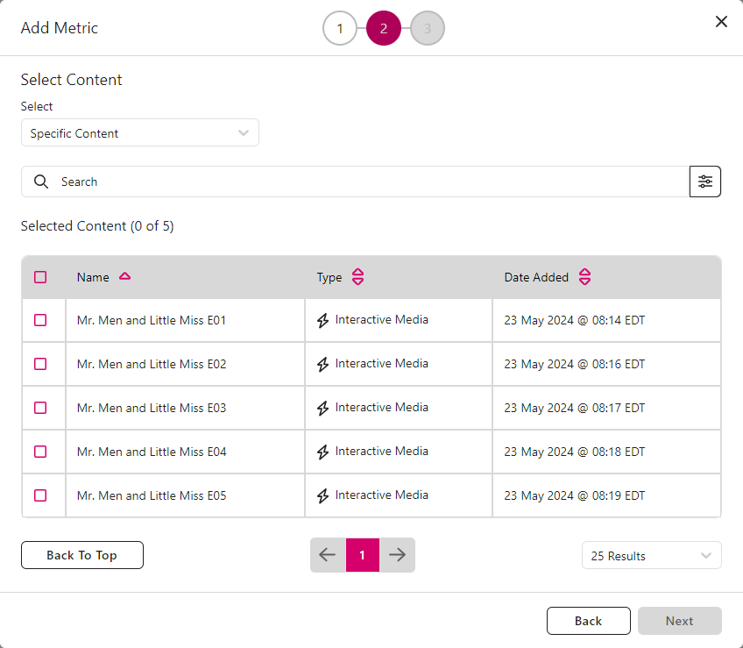This screenshot has height=648, width=743.
Task: Sort by Type using sort icon
Action: [x=357, y=277]
